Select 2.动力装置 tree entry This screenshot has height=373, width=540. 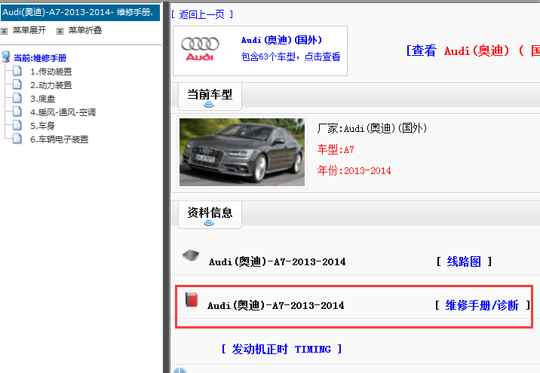point(51,85)
